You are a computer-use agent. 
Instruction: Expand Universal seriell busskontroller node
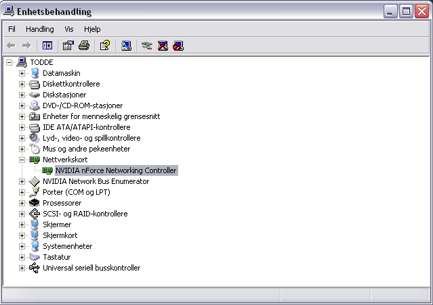tap(22, 268)
